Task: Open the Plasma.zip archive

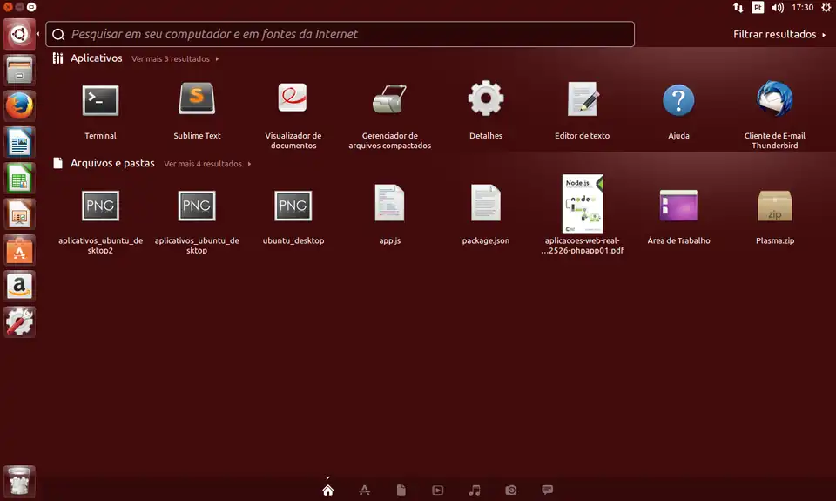Action: 775,206
